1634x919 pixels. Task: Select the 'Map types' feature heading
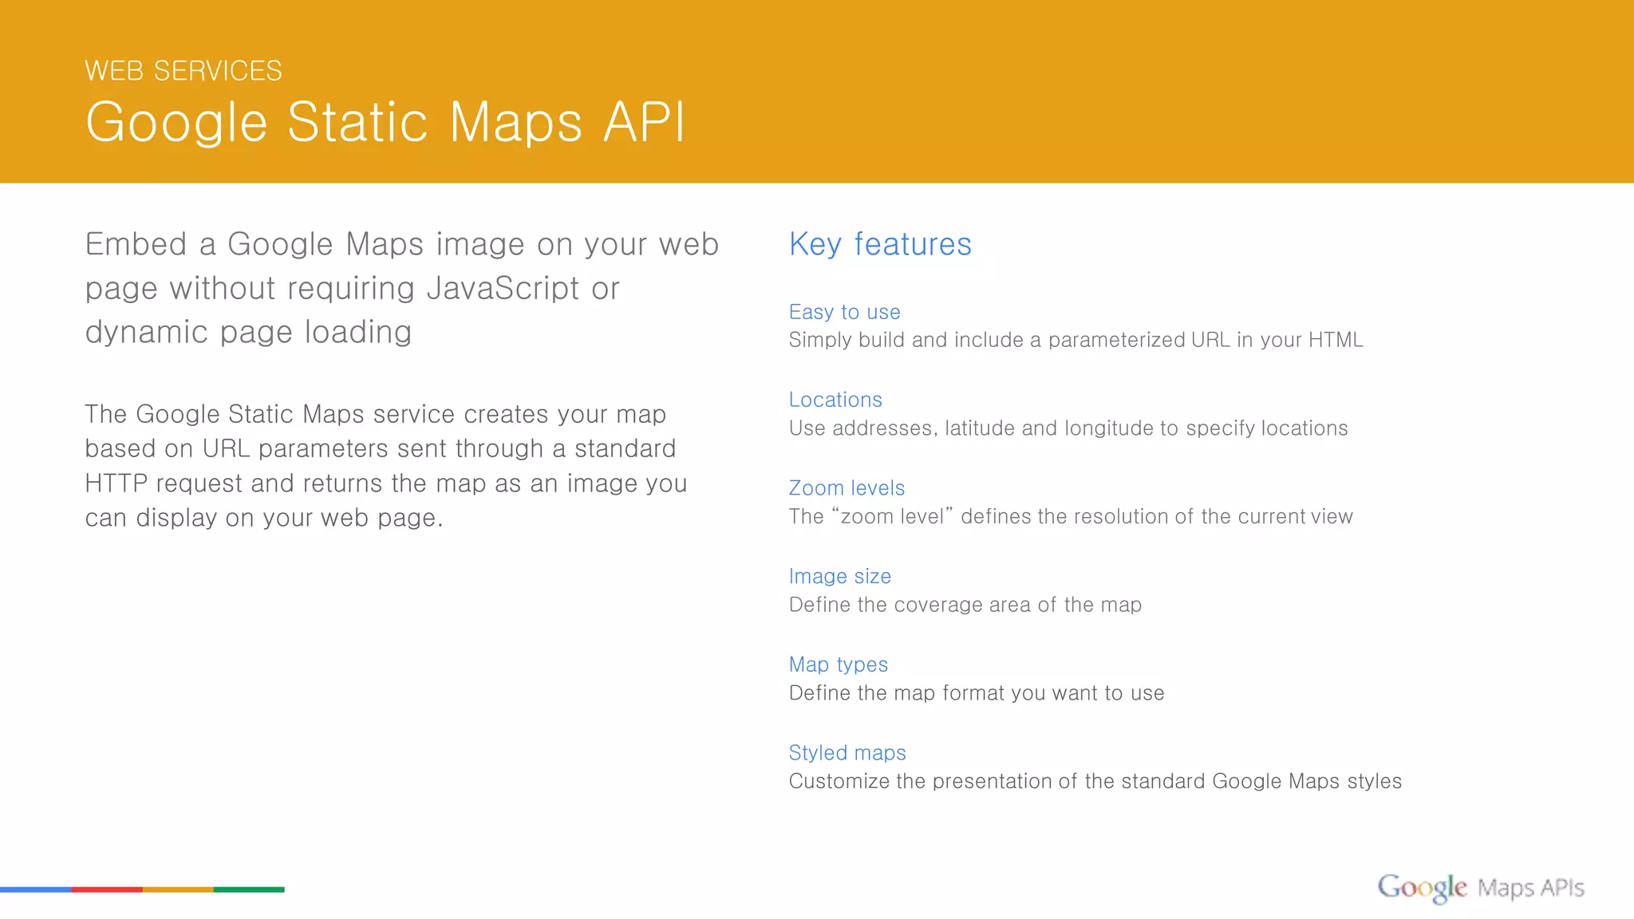click(838, 665)
